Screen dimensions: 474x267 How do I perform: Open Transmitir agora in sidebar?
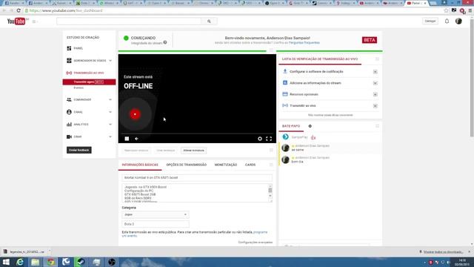click(x=89, y=82)
